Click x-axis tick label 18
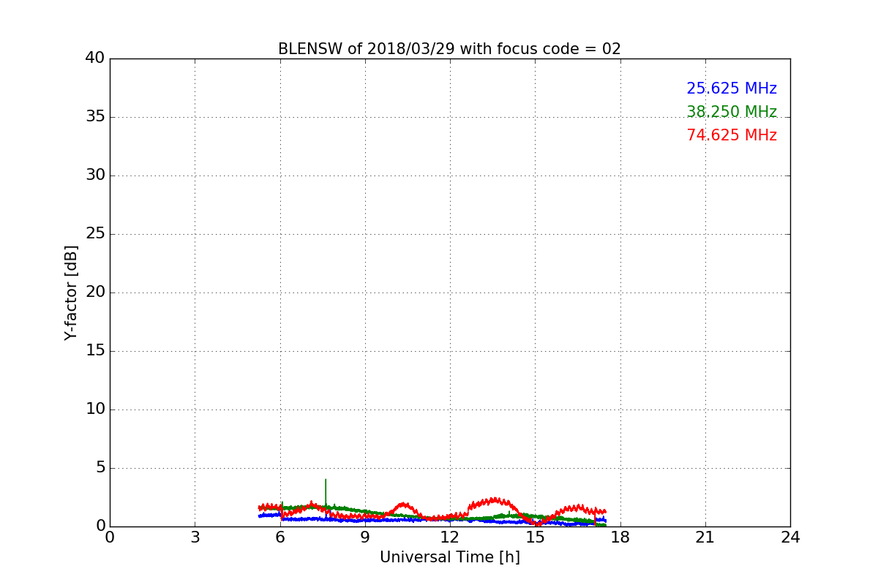This screenshot has width=878, height=585. 620,537
